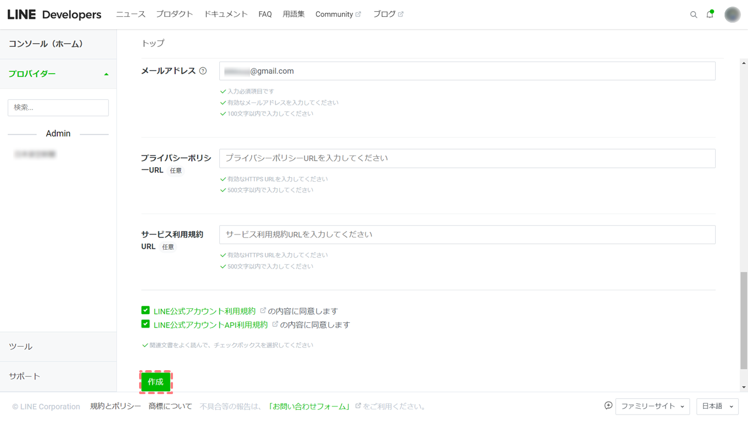748x421 pixels.
Task: Click the LINE Developers logo
Action: 54,15
